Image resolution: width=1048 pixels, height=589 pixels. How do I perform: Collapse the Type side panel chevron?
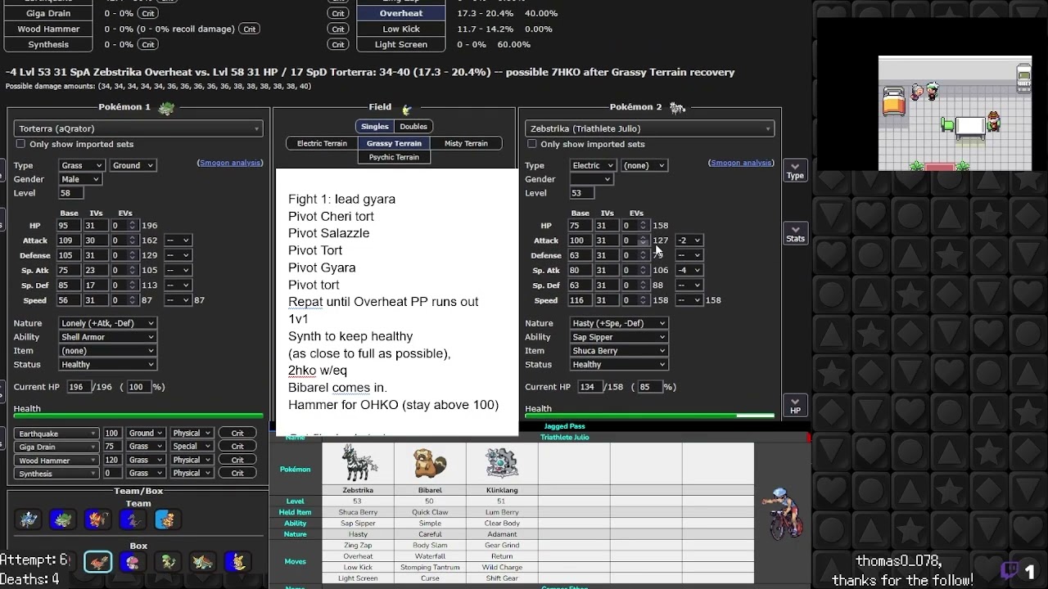pos(795,170)
